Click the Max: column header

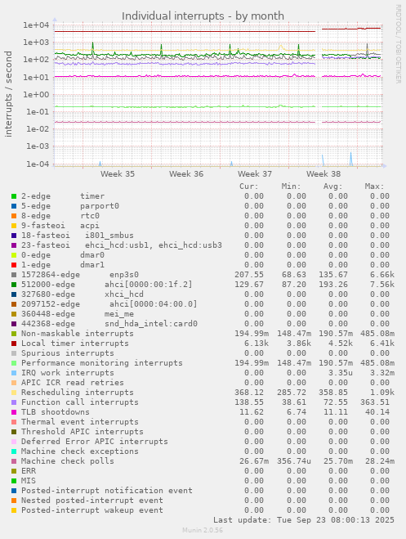(374, 186)
